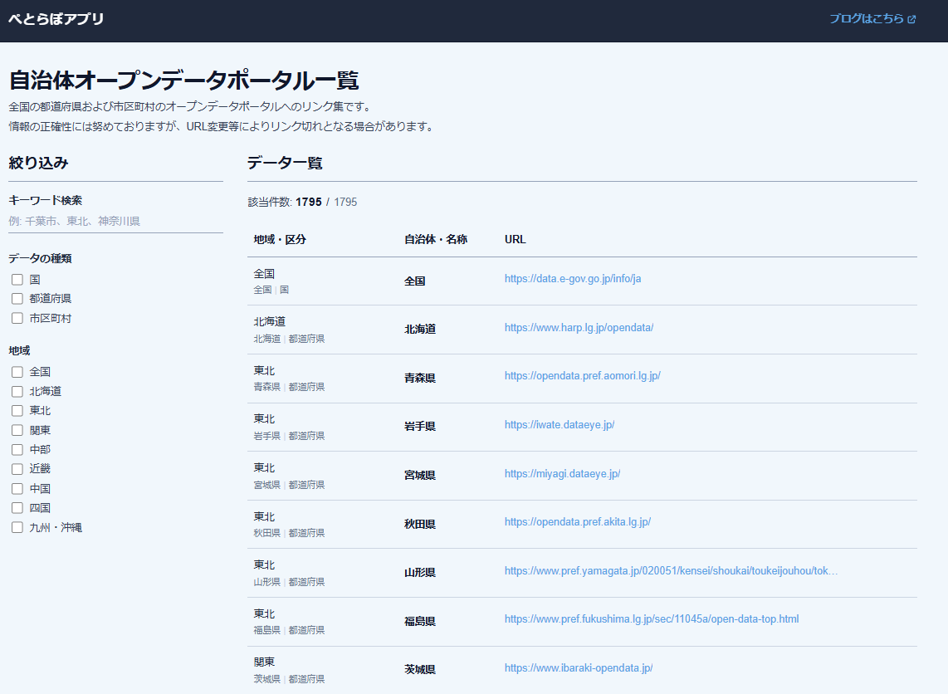The height and width of the screenshot is (694, 948).
Task: Open the opendata.pref.akita.lg.jp link
Action: (x=578, y=521)
